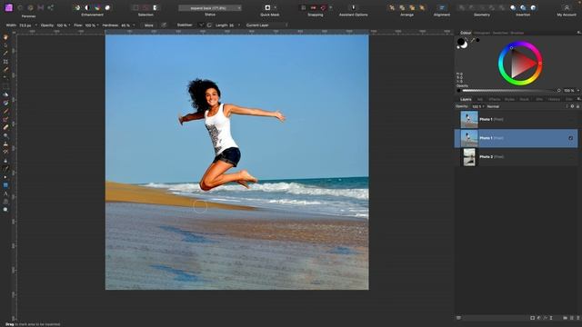Viewport: 582px width, 327px height.
Task: Click the primary colour swatch
Action: click(461, 43)
